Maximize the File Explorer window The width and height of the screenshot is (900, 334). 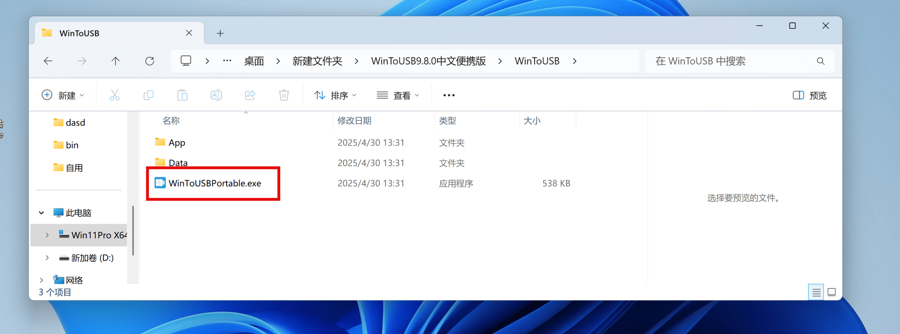[792, 26]
